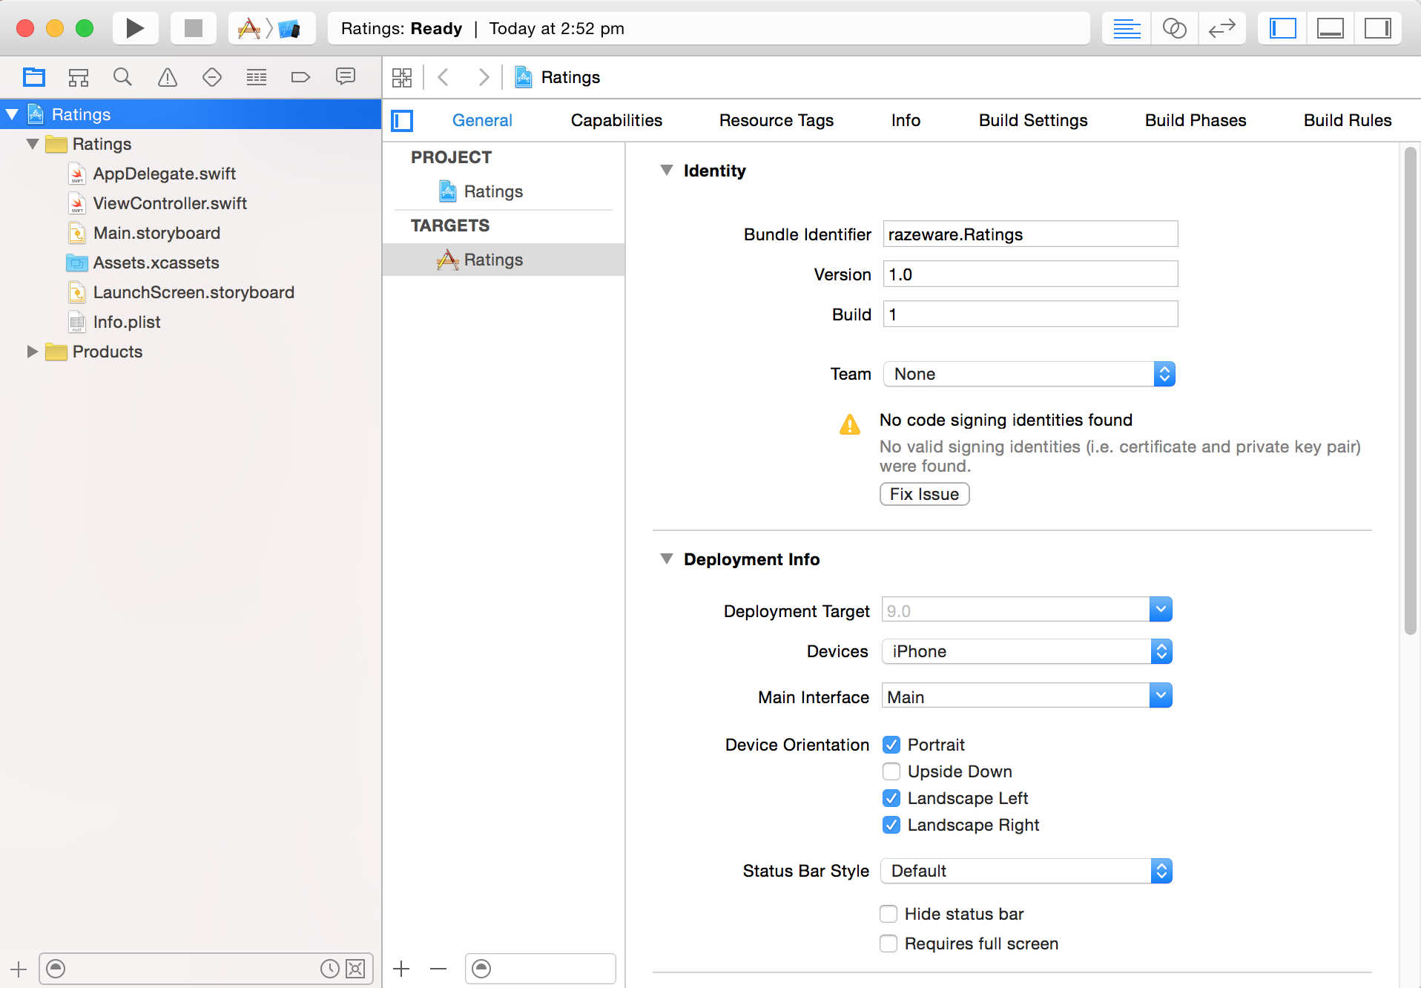Uncheck Landscape Right orientation
1421x988 pixels.
891,825
